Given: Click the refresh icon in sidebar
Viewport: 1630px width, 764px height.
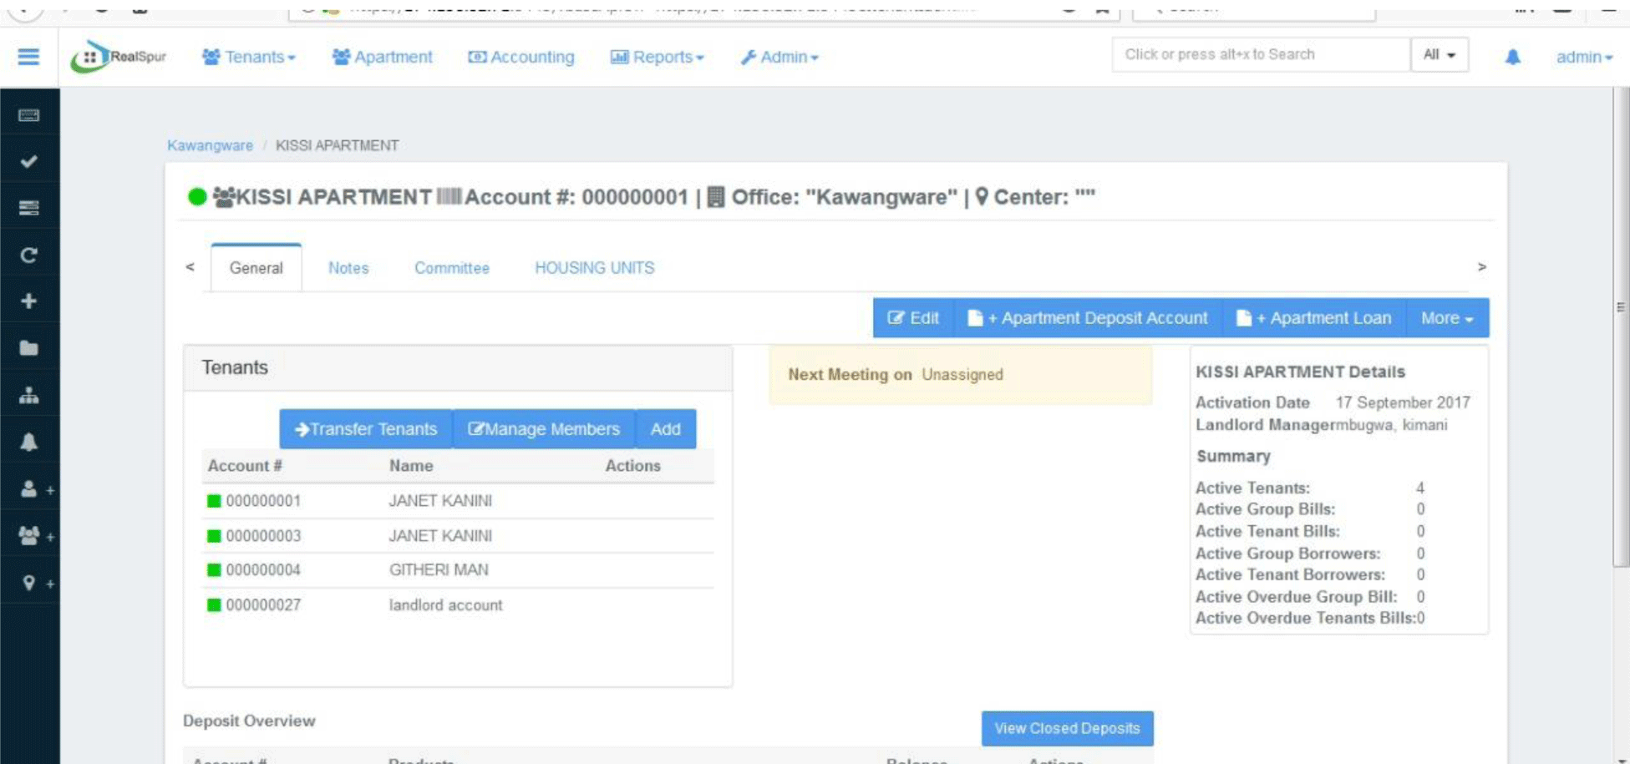Looking at the screenshot, I should (28, 255).
